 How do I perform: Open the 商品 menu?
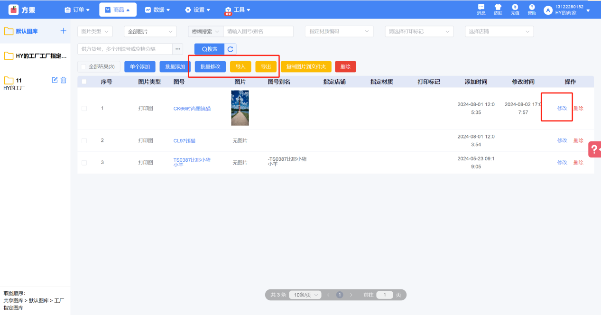tap(118, 9)
